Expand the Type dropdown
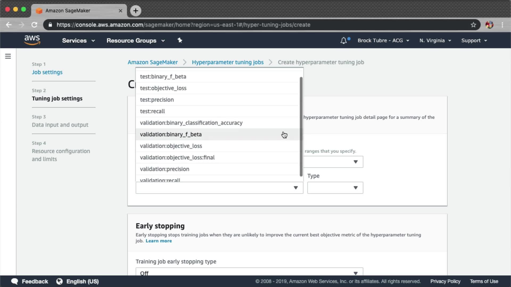Screen dimensions: 511x287 click(x=335, y=188)
